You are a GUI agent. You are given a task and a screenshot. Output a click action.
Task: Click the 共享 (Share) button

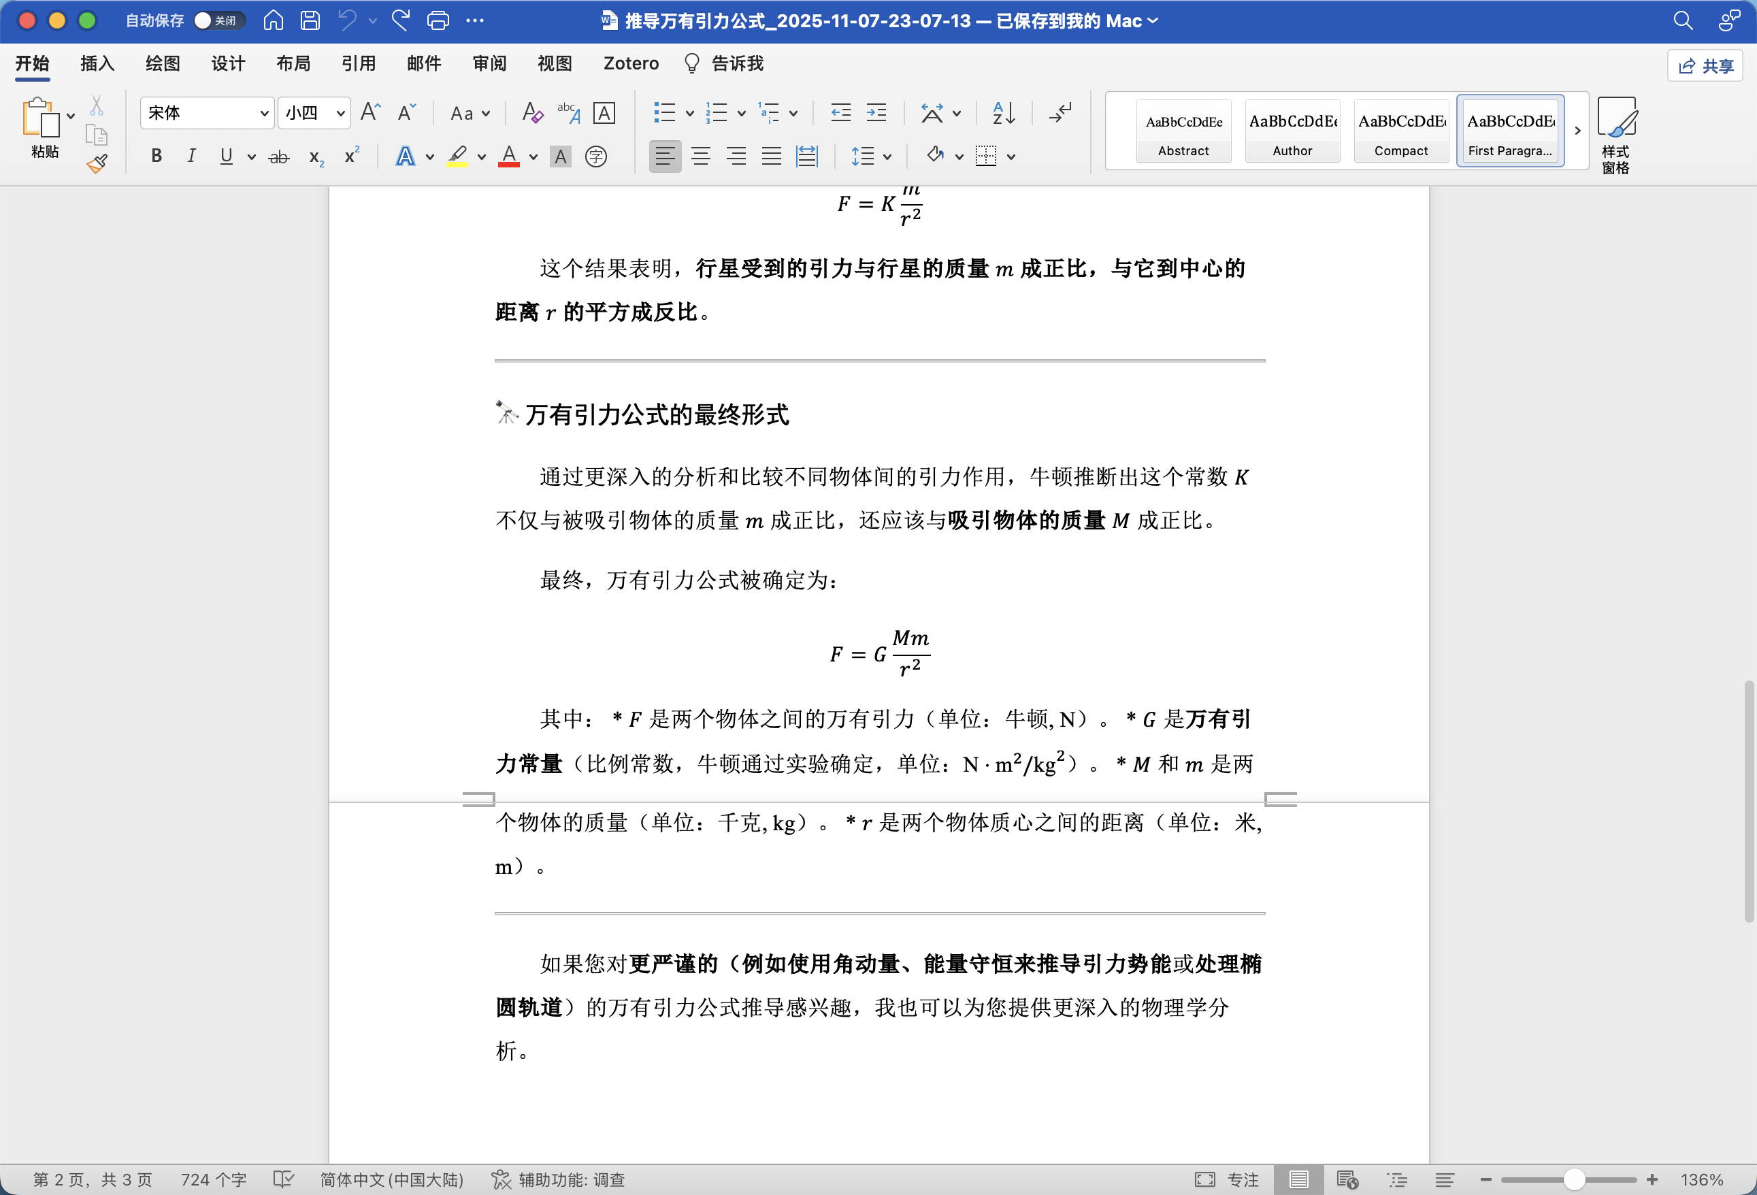point(1705,66)
